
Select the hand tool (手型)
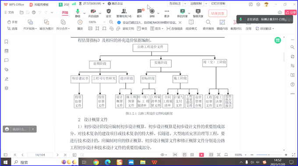click(12, 22)
